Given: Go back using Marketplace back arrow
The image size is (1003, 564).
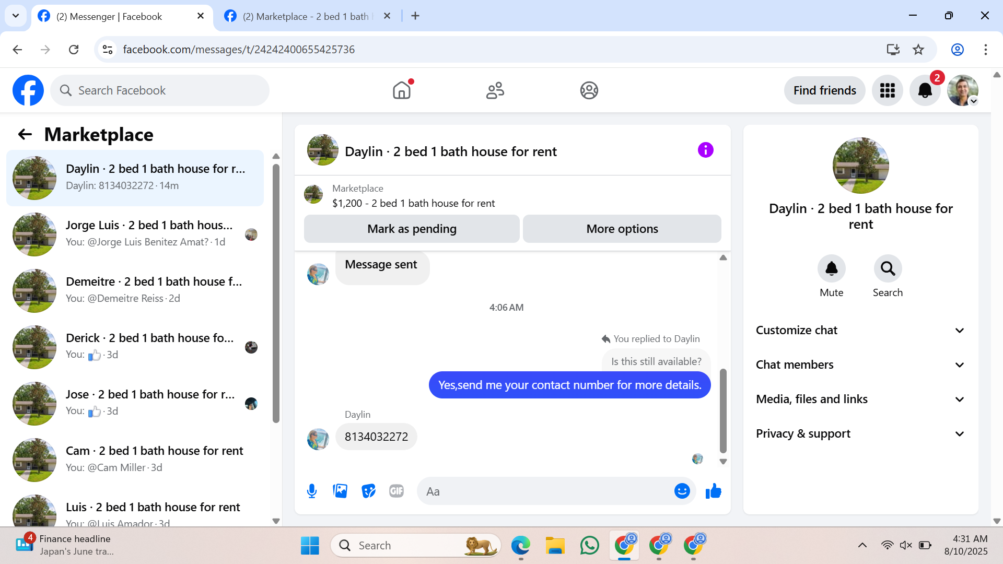Looking at the screenshot, I should pos(25,135).
